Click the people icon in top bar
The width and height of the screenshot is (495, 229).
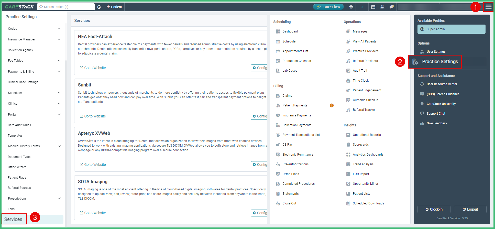click(x=382, y=7)
